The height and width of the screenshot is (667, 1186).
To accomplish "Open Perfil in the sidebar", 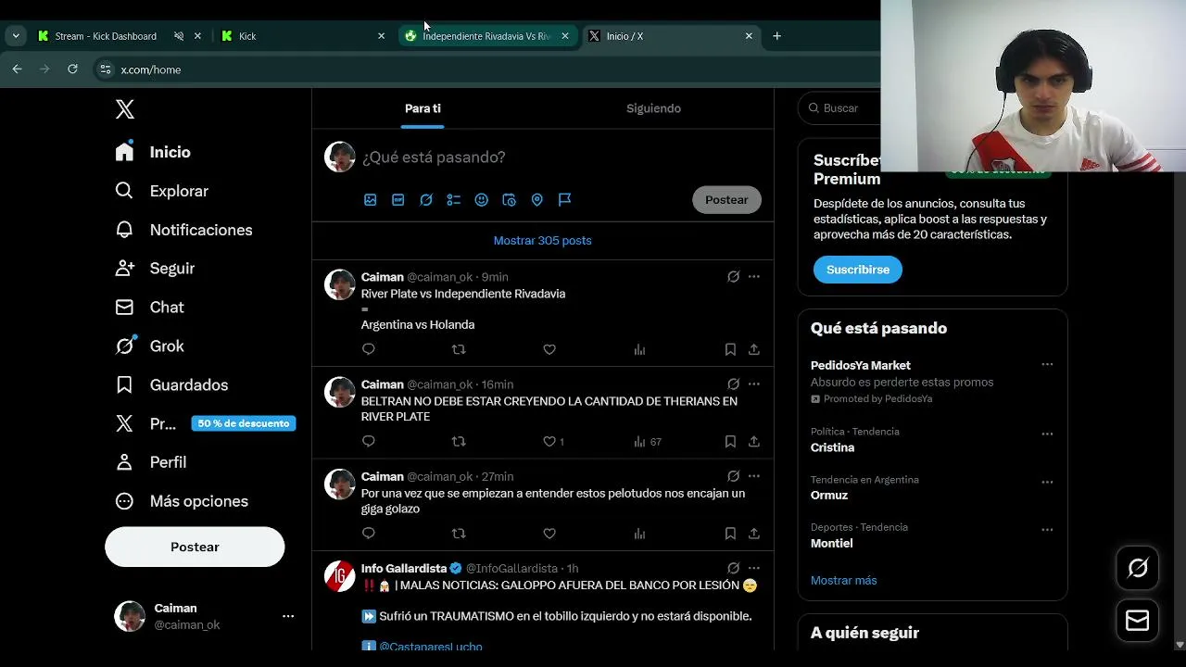I will click(x=150, y=462).
